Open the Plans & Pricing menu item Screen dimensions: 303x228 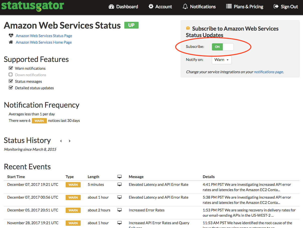point(245,7)
